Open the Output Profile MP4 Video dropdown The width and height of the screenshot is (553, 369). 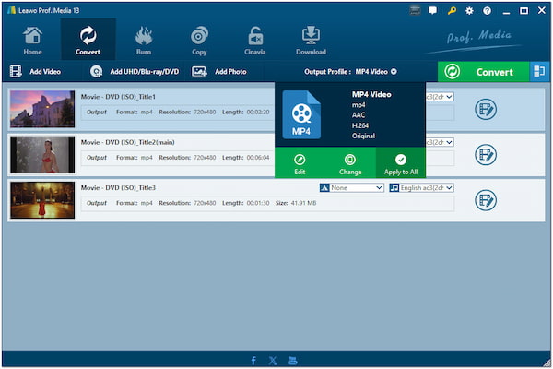(x=350, y=72)
